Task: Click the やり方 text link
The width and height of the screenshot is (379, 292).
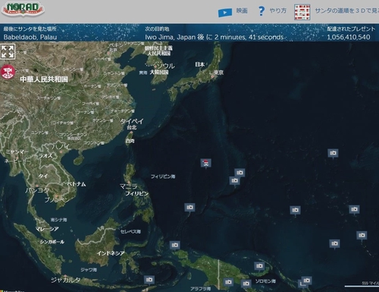Action: [x=277, y=11]
